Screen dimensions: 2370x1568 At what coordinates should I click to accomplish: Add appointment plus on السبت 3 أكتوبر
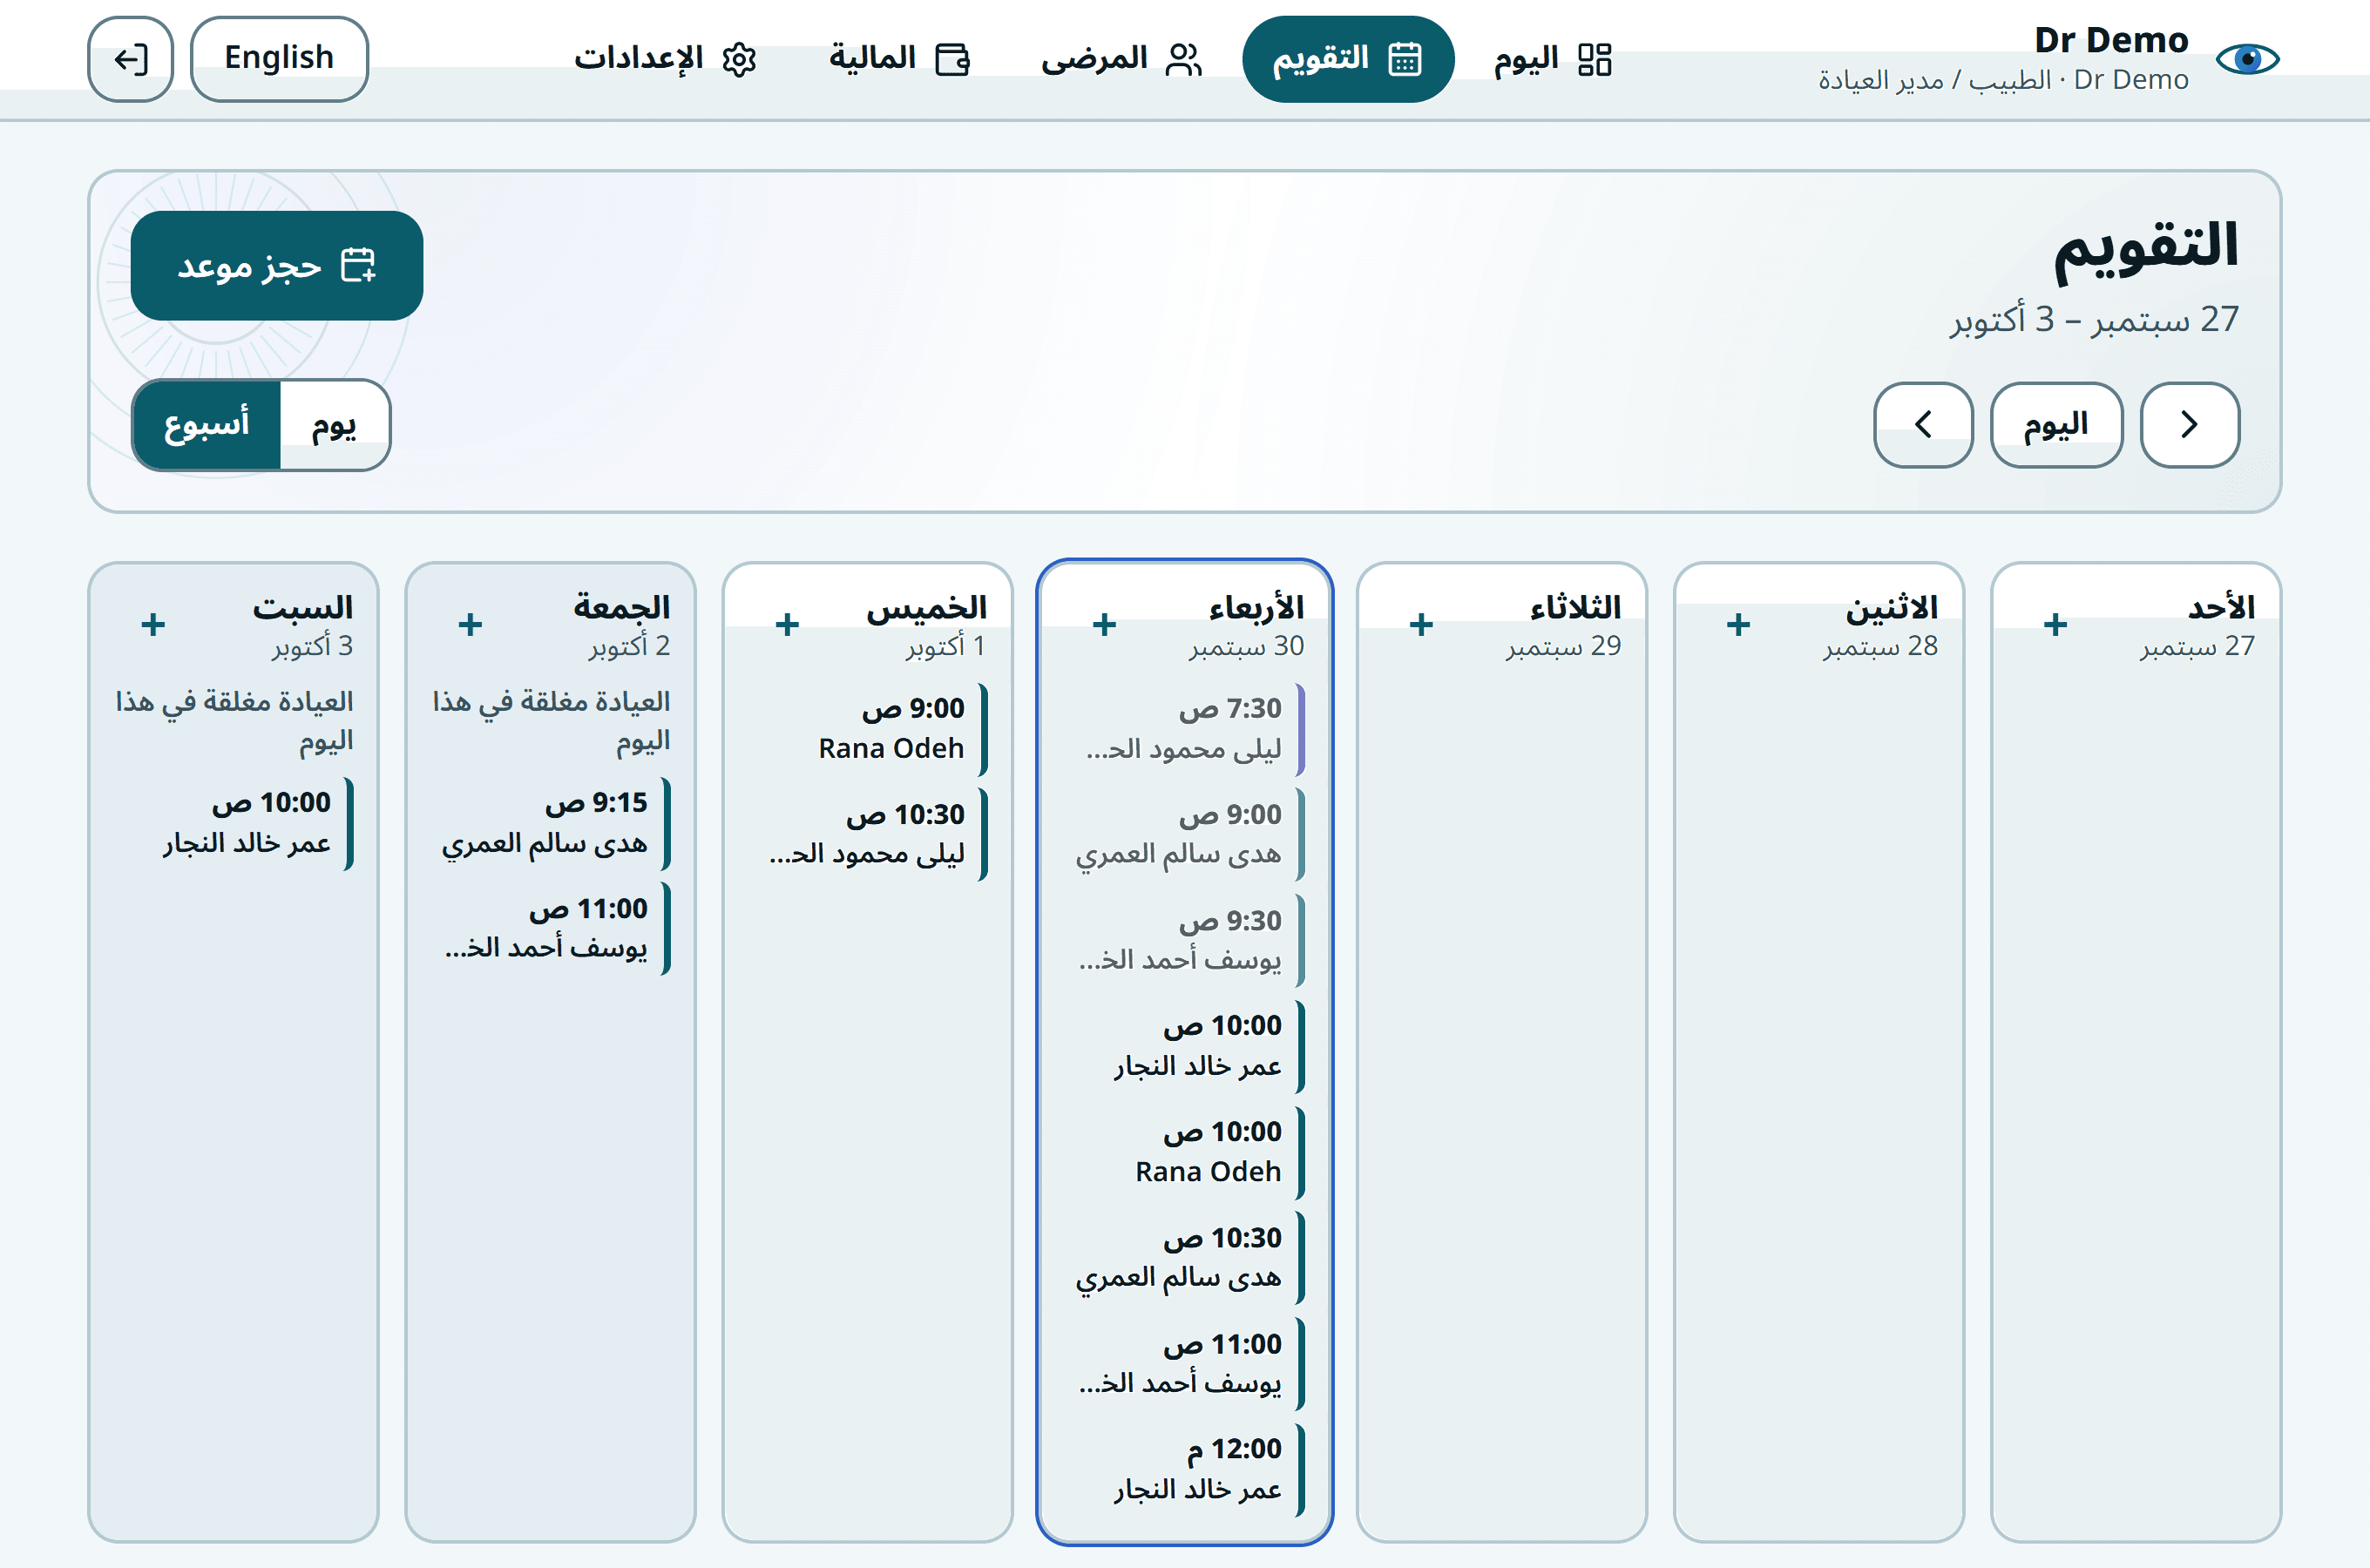click(153, 625)
